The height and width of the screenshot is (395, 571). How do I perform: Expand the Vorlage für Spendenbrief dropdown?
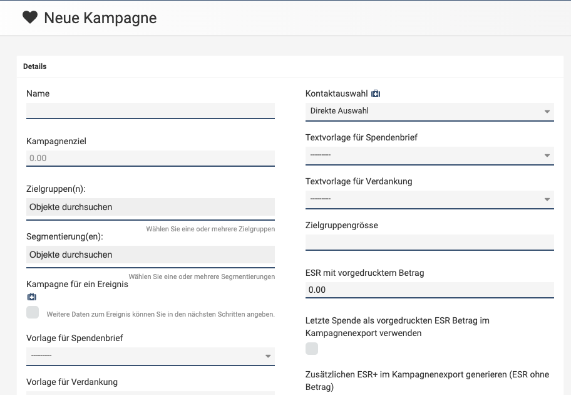(x=150, y=356)
